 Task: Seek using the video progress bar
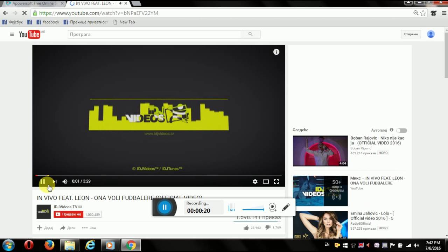click(x=159, y=175)
